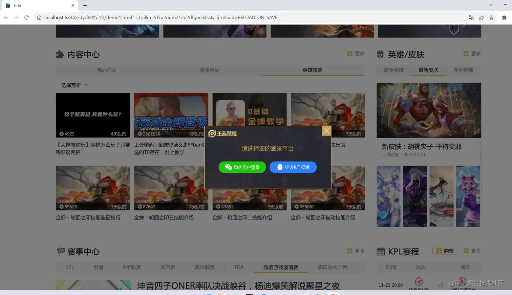Open the 胡桃夹子-干将莫邪 skin image

429,110
